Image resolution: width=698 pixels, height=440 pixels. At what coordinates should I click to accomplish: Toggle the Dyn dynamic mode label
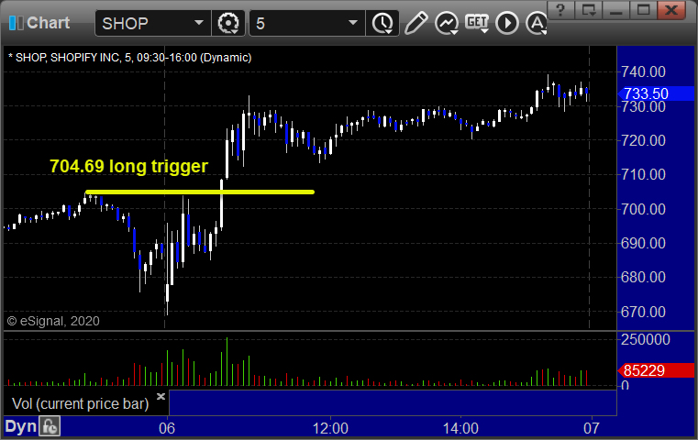[20, 426]
